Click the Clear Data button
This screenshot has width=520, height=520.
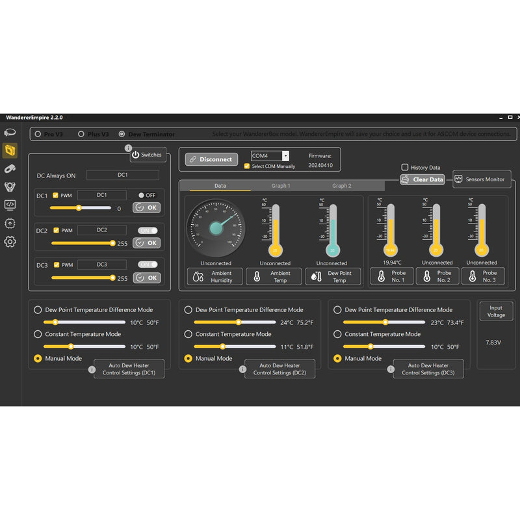click(422, 179)
